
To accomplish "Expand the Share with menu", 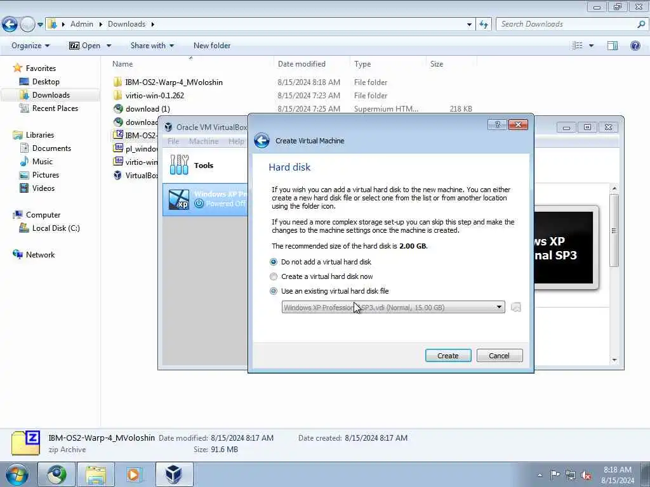I will click(x=152, y=46).
